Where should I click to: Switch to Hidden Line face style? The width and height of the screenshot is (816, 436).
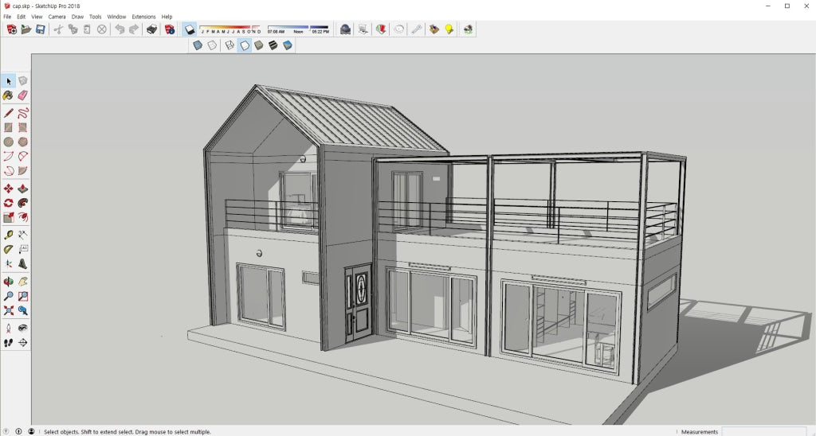[x=244, y=45]
